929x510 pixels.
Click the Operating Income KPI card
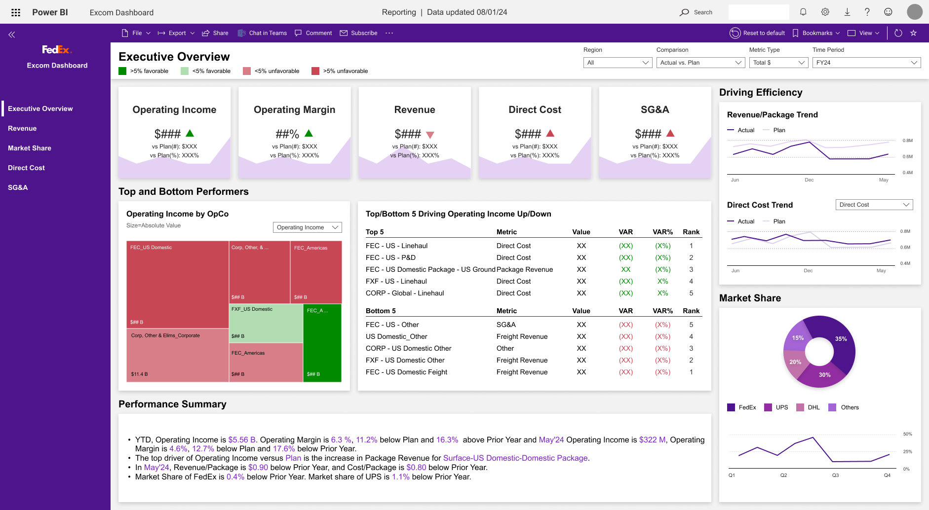click(174, 133)
